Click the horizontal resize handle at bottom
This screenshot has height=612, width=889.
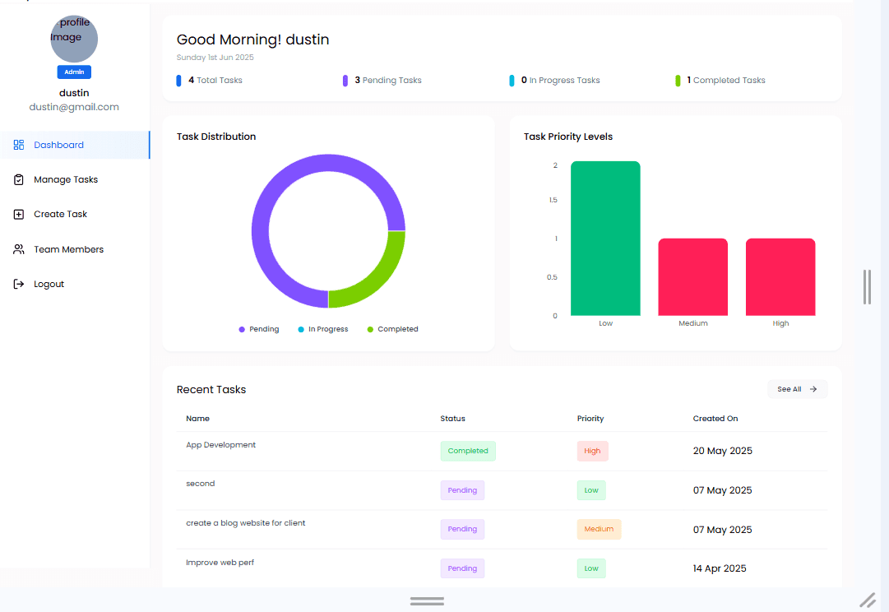(x=427, y=601)
